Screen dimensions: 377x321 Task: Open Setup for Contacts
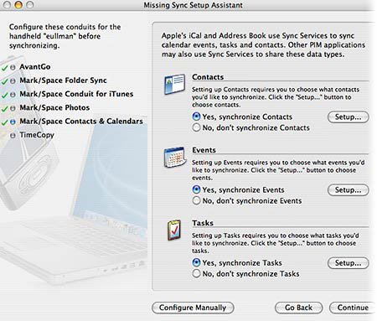[x=348, y=116]
